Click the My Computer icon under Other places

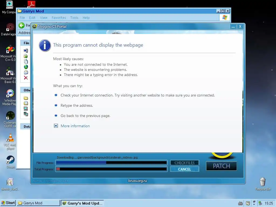point(26,109)
